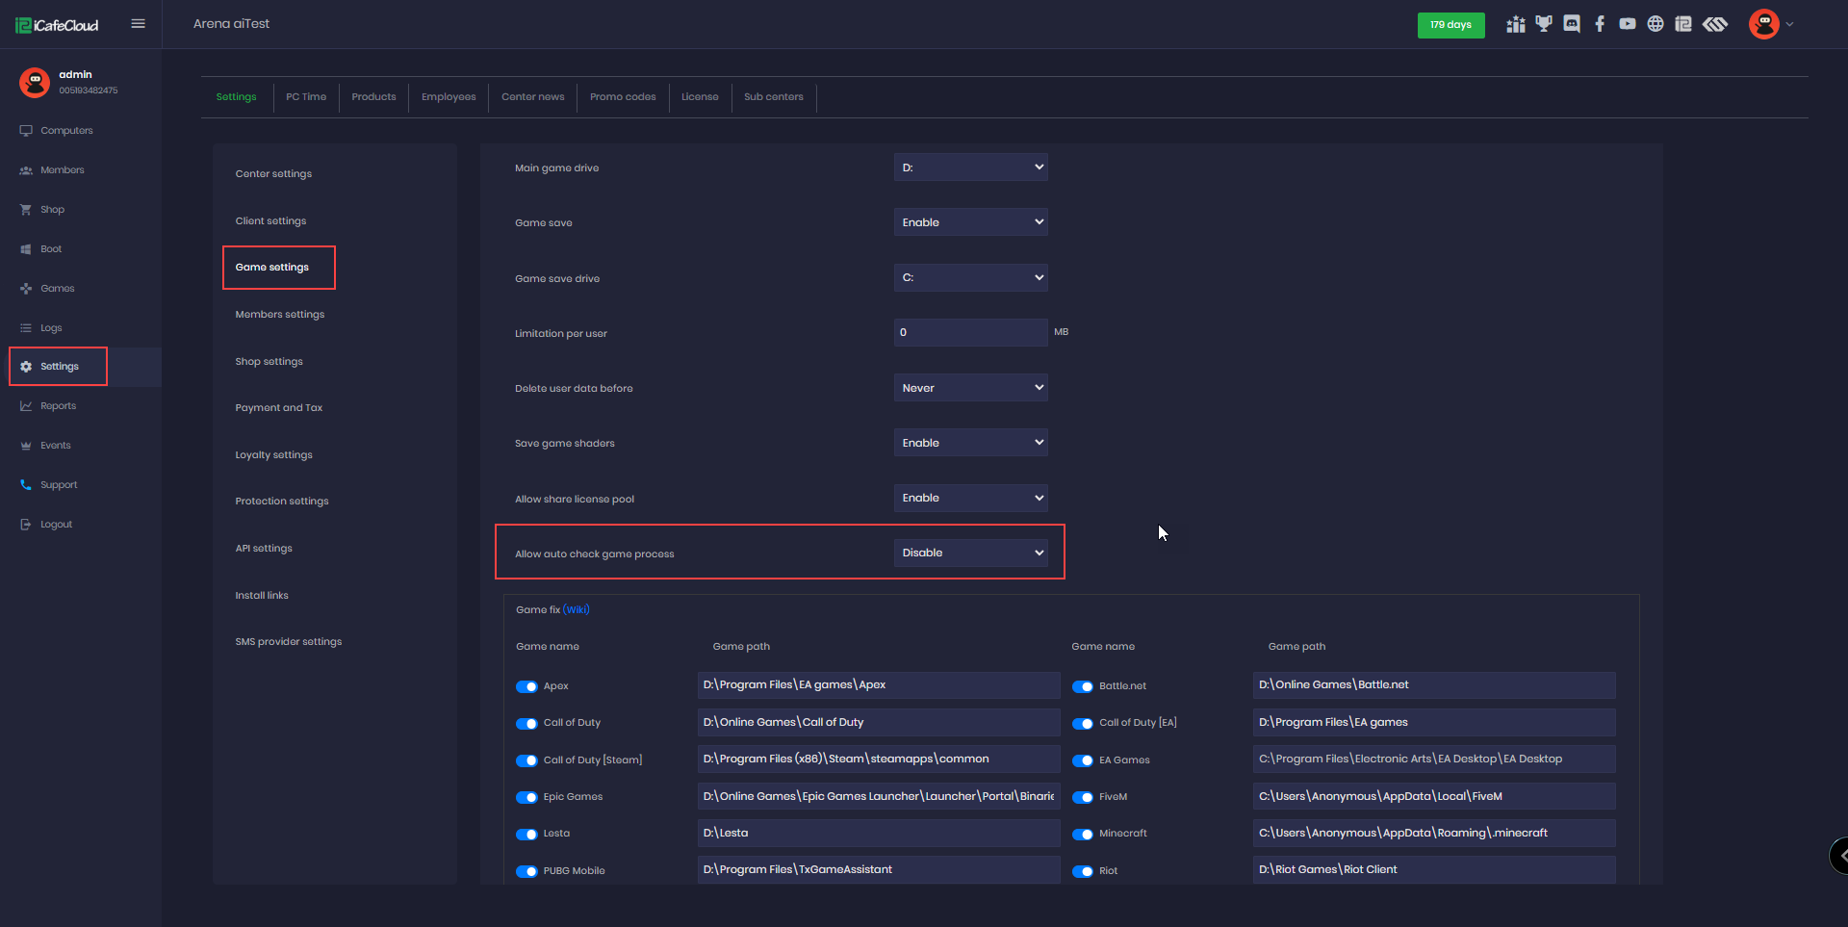The width and height of the screenshot is (1848, 927).
Task: Toggle the hamburger sidebar menu icon
Action: point(139,24)
